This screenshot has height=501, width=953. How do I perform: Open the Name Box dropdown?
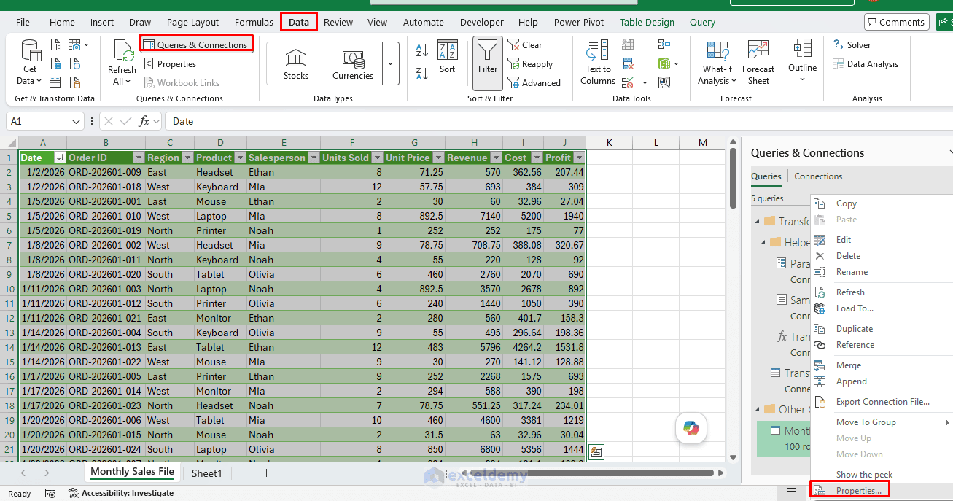click(x=77, y=122)
